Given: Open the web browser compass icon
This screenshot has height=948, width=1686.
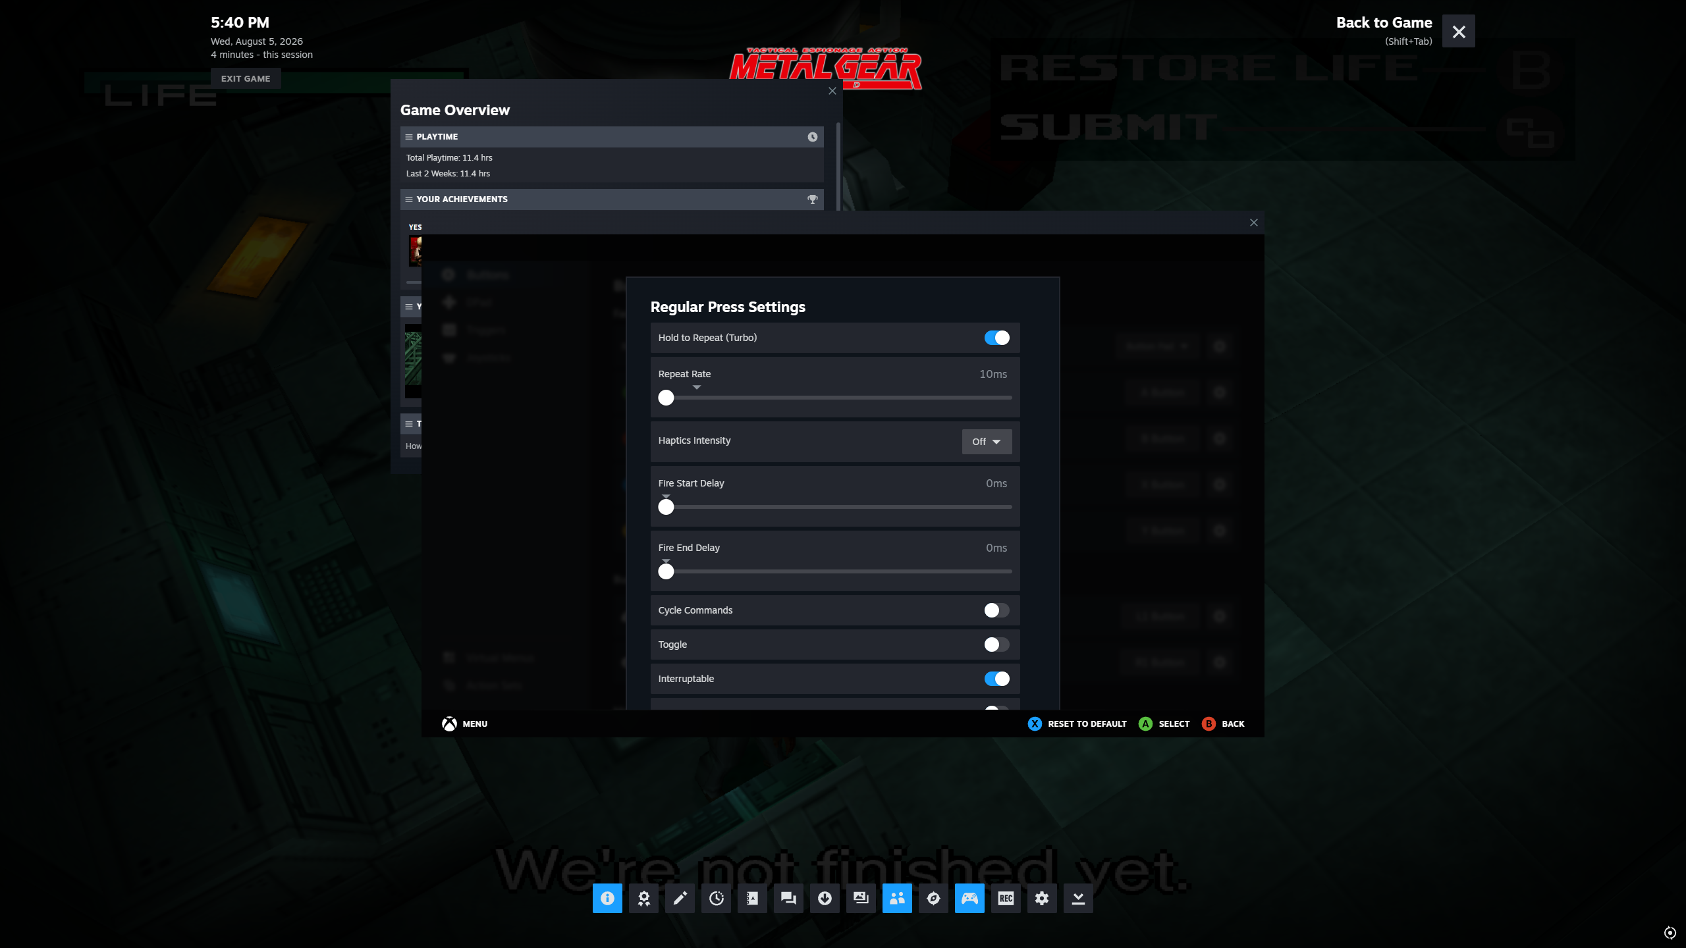Looking at the screenshot, I should [x=933, y=898].
